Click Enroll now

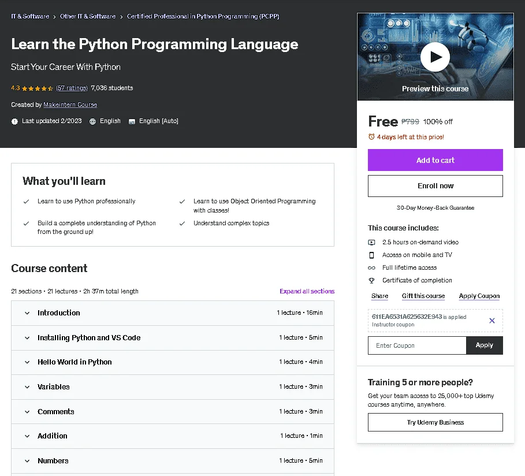coord(435,186)
